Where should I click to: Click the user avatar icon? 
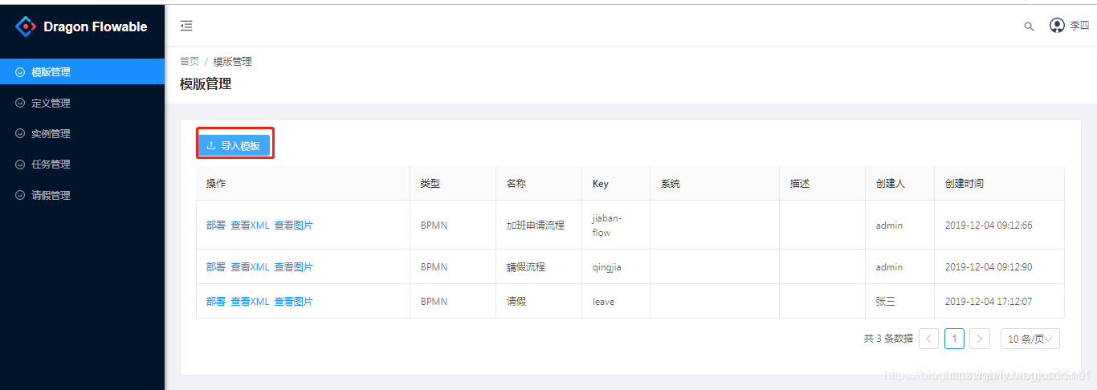click(x=1057, y=26)
